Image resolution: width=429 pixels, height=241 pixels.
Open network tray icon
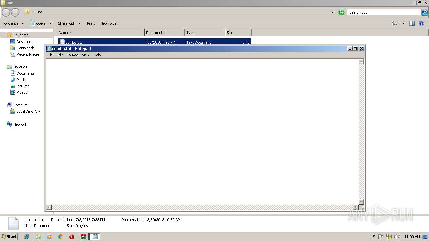(x=389, y=237)
